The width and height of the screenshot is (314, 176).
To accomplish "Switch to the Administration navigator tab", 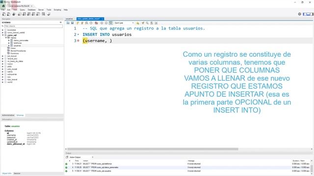I will (x=8, y=115).
